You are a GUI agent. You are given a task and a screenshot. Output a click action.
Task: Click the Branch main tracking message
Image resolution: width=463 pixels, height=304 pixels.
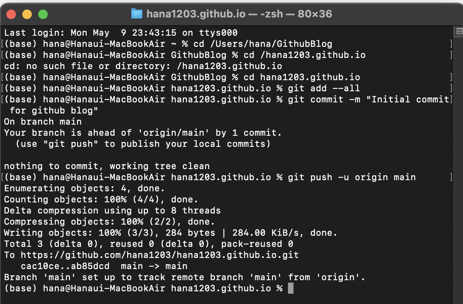coord(183,277)
